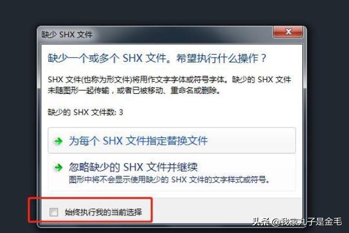Click the number 3 in the missing file count
The image size is (349, 233).
tap(121, 112)
